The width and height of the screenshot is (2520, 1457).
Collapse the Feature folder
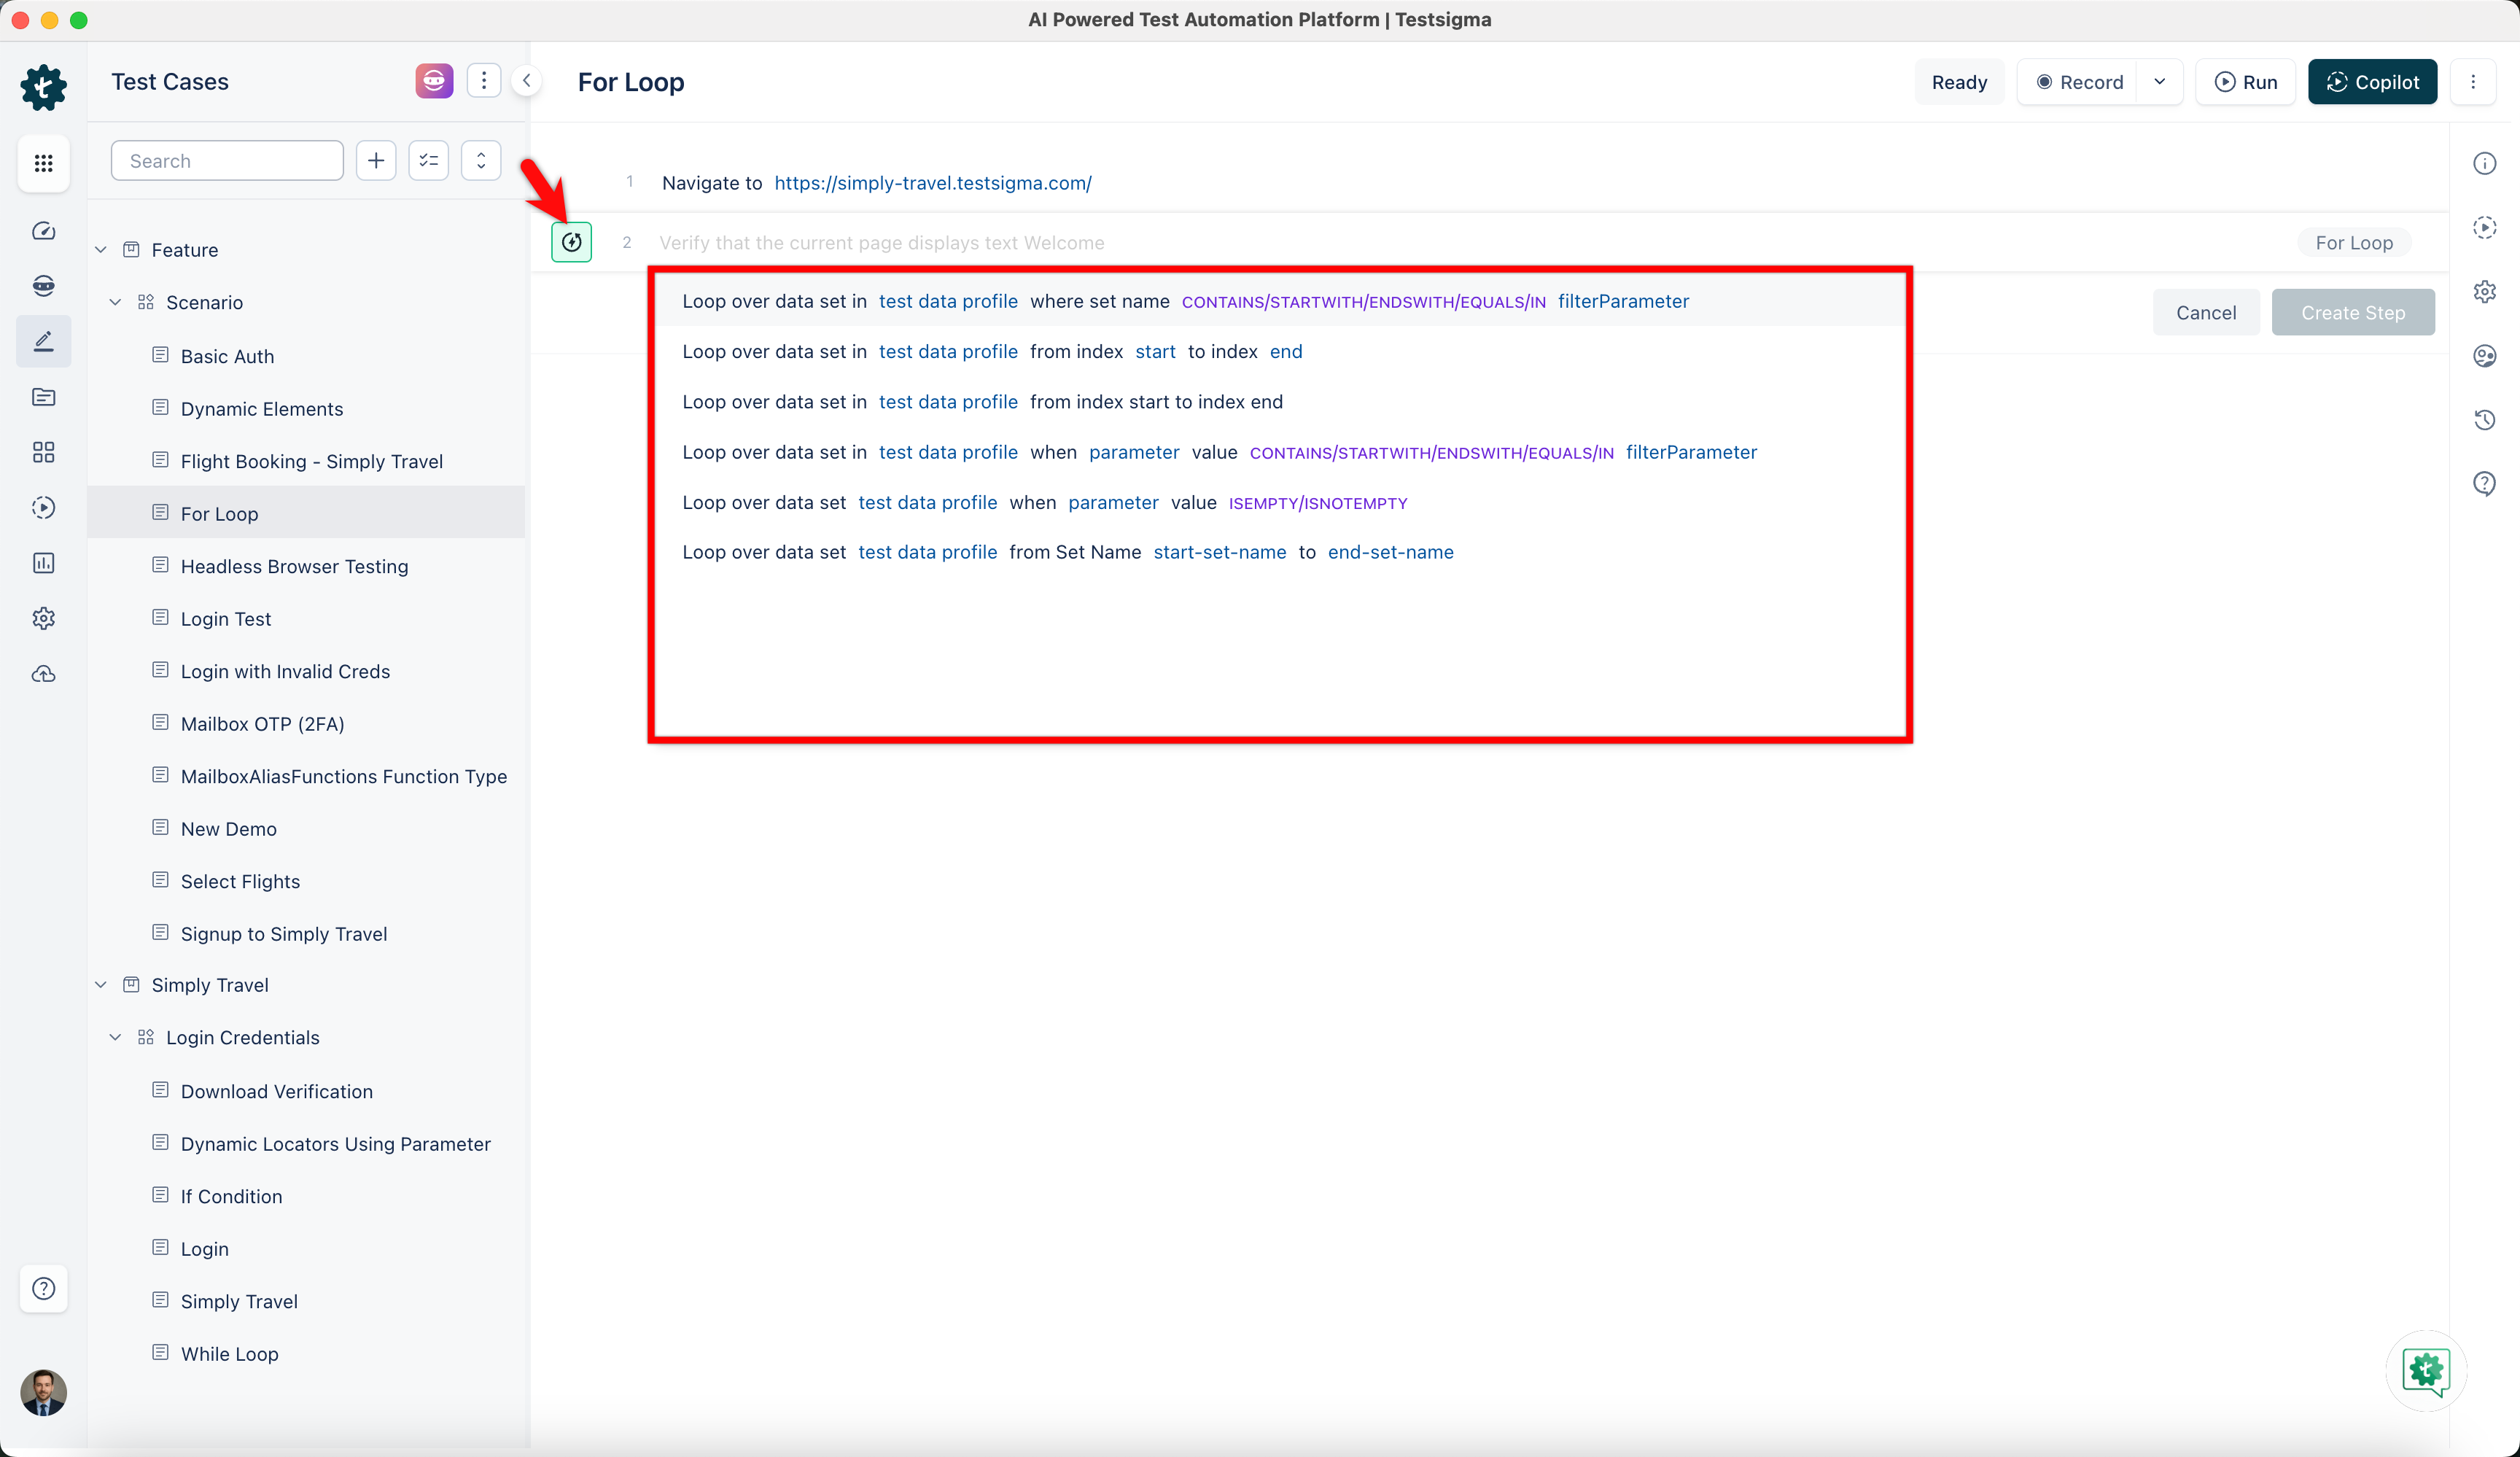[101, 250]
